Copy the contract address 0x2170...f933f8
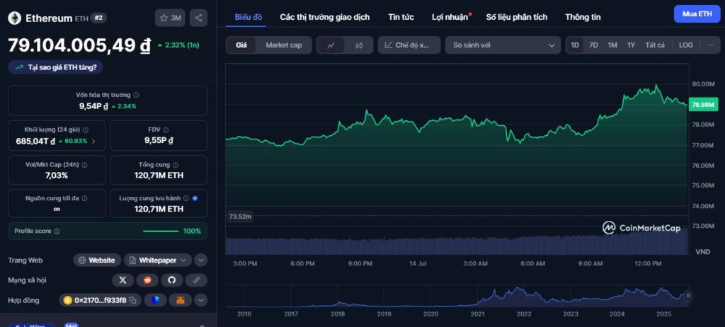This screenshot has width=725, height=327. (133, 301)
